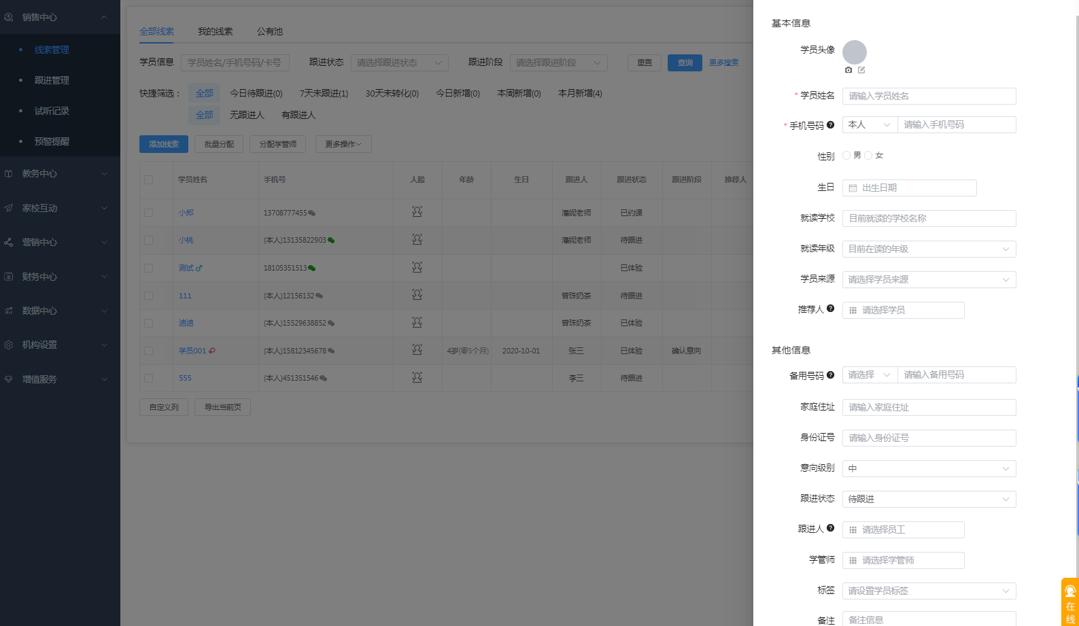Click the 分配学管师 button
The image size is (1079, 626).
point(277,144)
